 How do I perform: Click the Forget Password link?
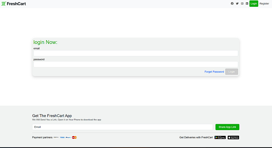coord(214,72)
